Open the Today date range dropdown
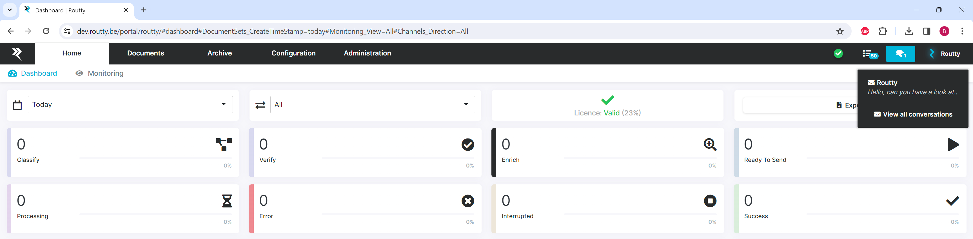The height and width of the screenshot is (239, 973). [130, 105]
